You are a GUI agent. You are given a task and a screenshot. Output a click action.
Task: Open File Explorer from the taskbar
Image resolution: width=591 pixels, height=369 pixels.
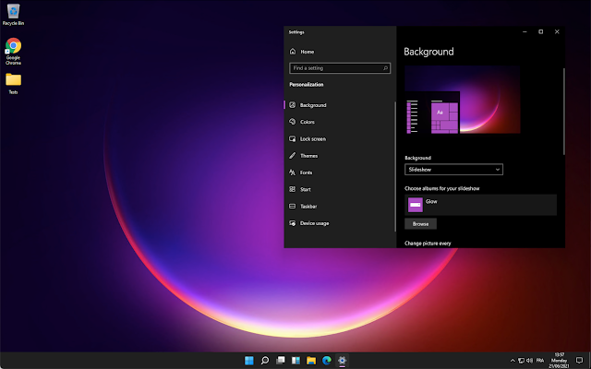311,361
